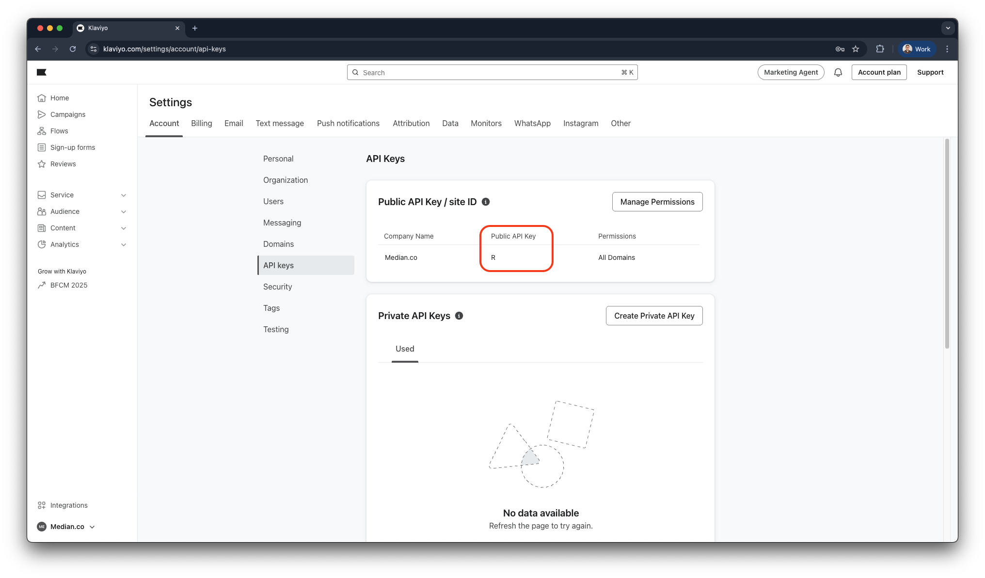Click the notifications bell icon
The image size is (985, 578).
tap(838, 72)
